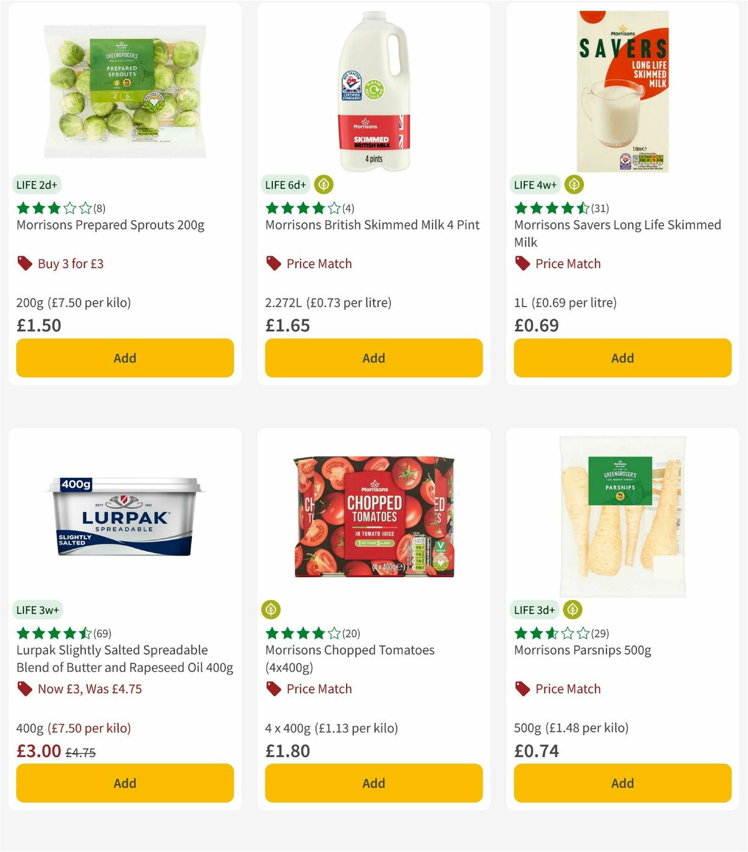The image size is (748, 852).
Task: Click the leaf icon on Morrisons Parsnips
Action: tap(572, 609)
